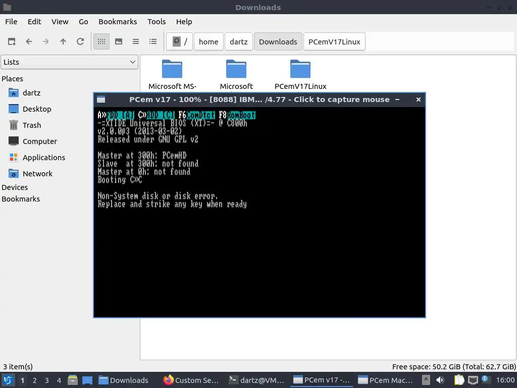517x388 pixels.
Task: Open the volume control tray icon
Action: 440,380
